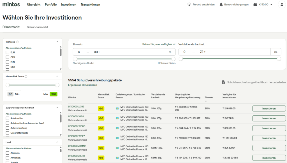Image resolution: width=287 pixels, height=163 pixels.
Task: Open the user profile avatar icon
Action: click(x=281, y=4)
